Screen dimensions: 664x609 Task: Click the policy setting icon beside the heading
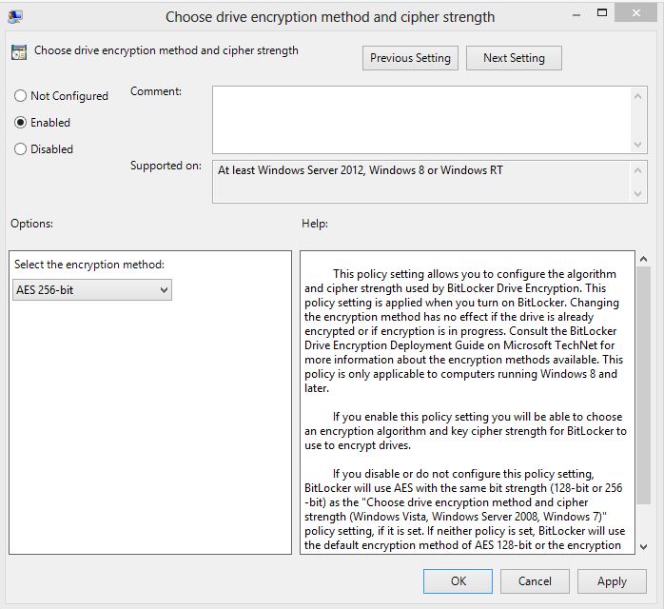point(19,52)
